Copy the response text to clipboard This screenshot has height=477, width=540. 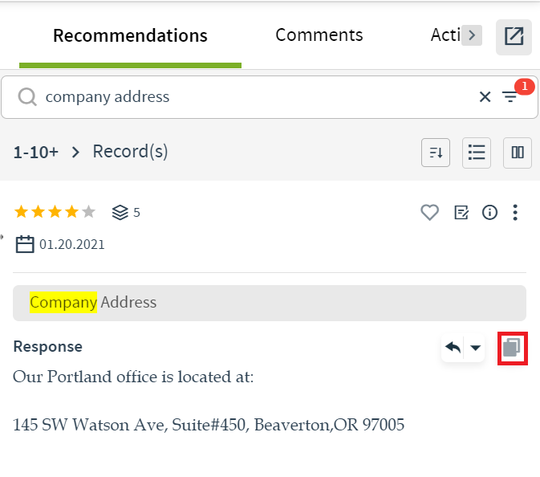tap(512, 348)
